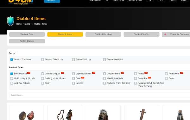The width and height of the screenshot is (190, 120).
Task: Tick the Runeword checkbox
Action: click(x=167, y=74)
